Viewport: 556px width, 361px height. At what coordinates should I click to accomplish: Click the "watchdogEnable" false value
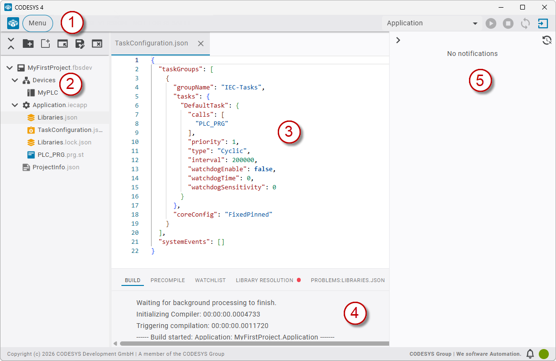[x=263, y=169]
